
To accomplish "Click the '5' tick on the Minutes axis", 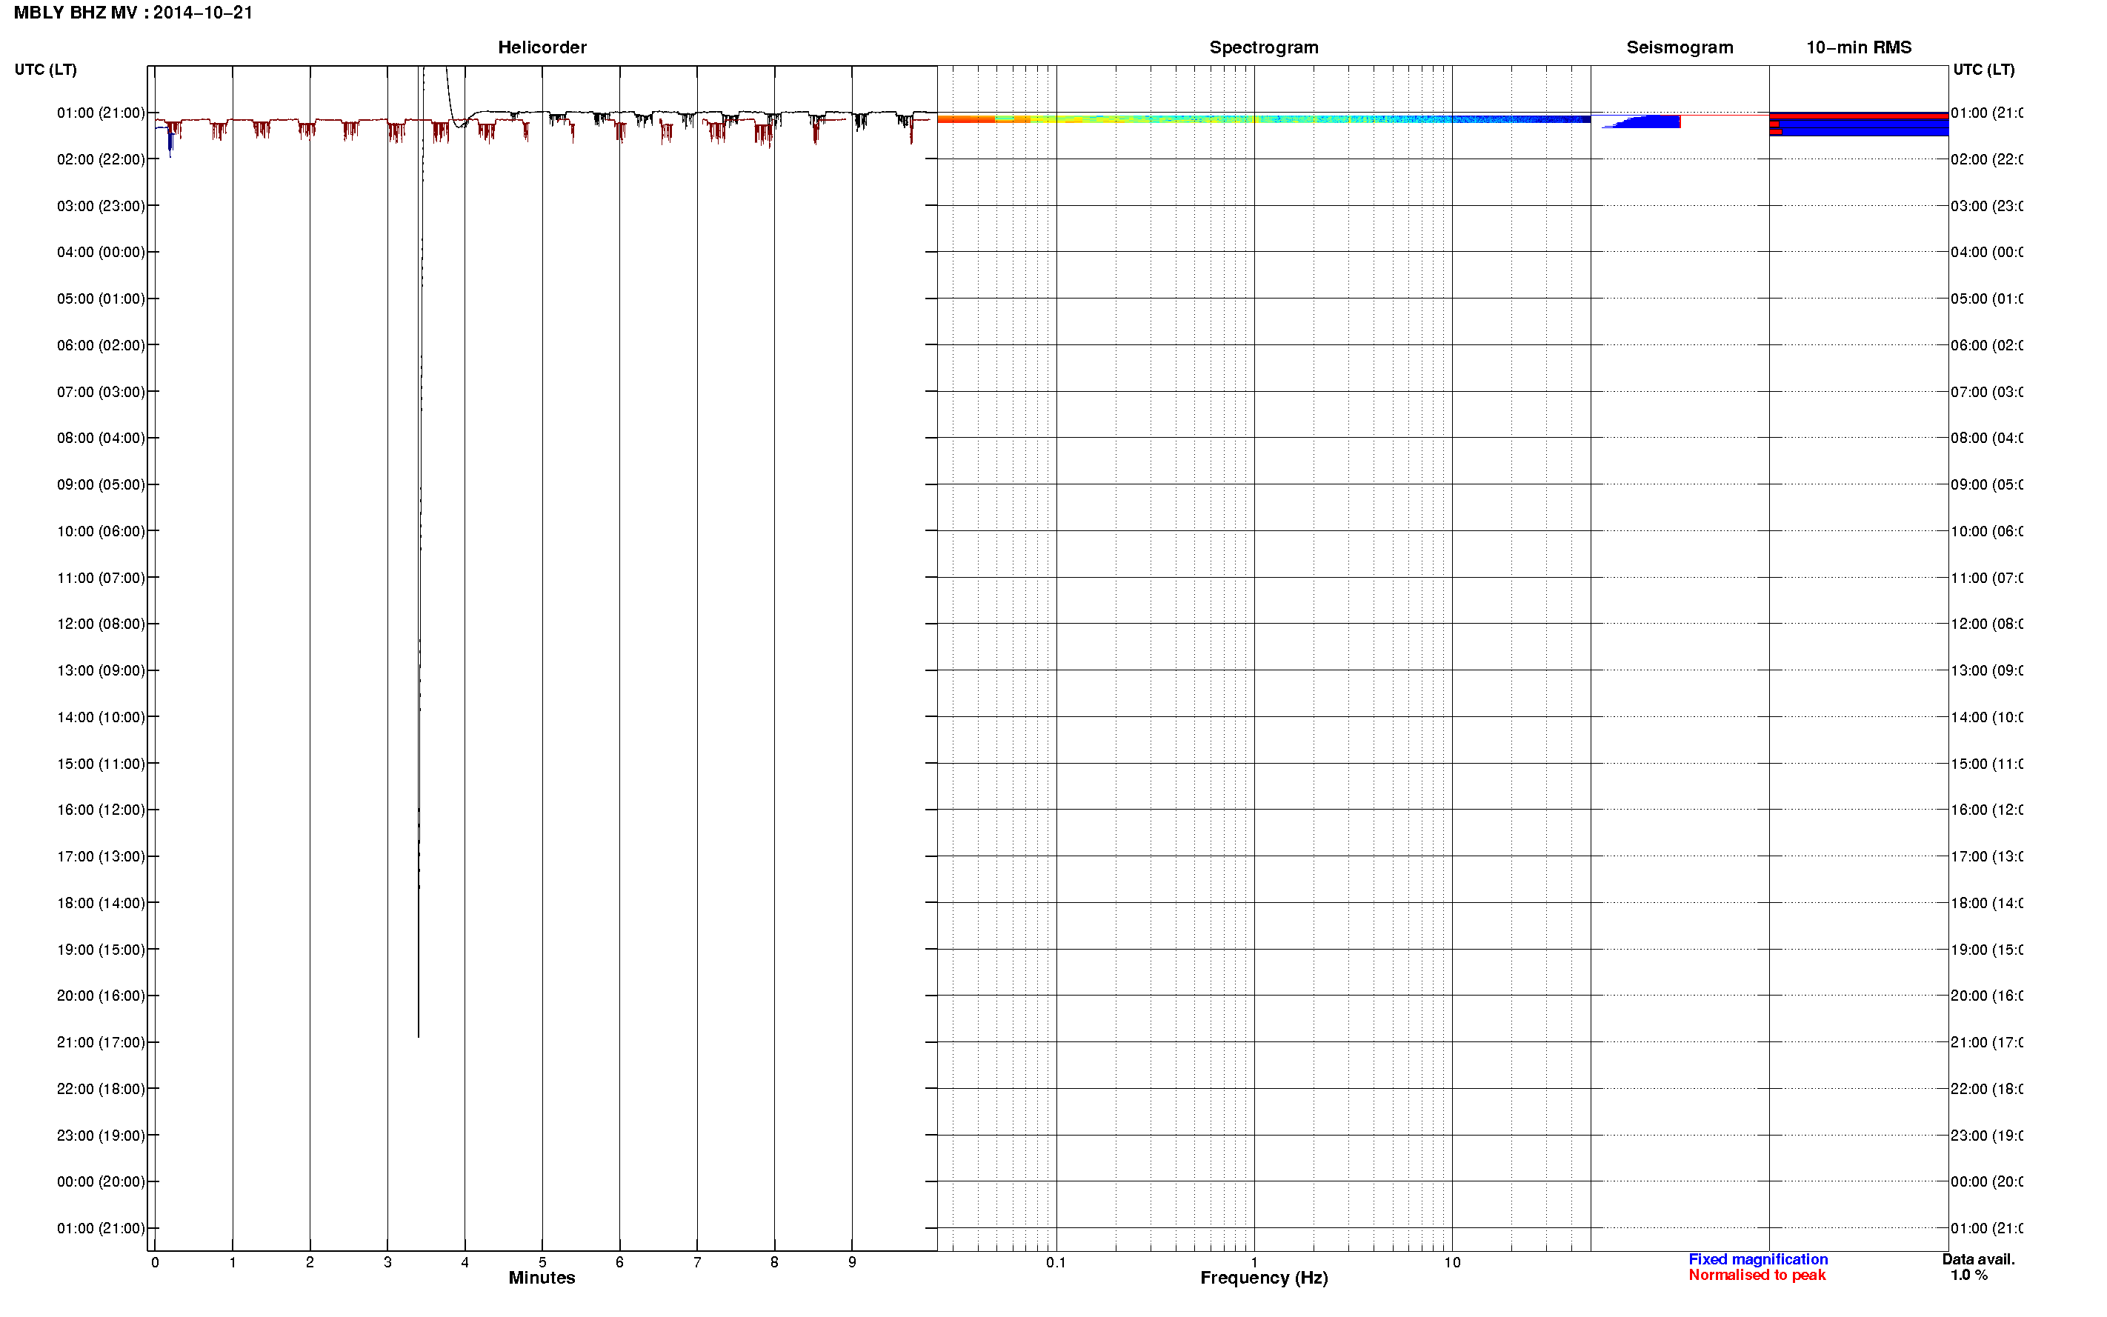I will pyautogui.click(x=542, y=1263).
